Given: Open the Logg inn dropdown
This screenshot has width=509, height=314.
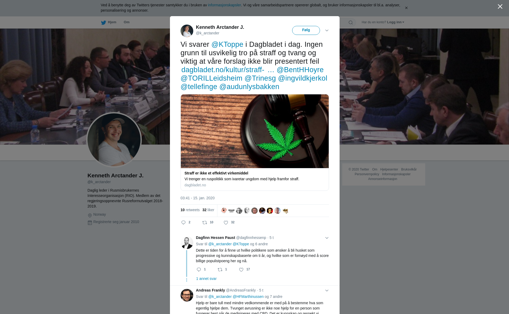Looking at the screenshot, I should coord(396,22).
